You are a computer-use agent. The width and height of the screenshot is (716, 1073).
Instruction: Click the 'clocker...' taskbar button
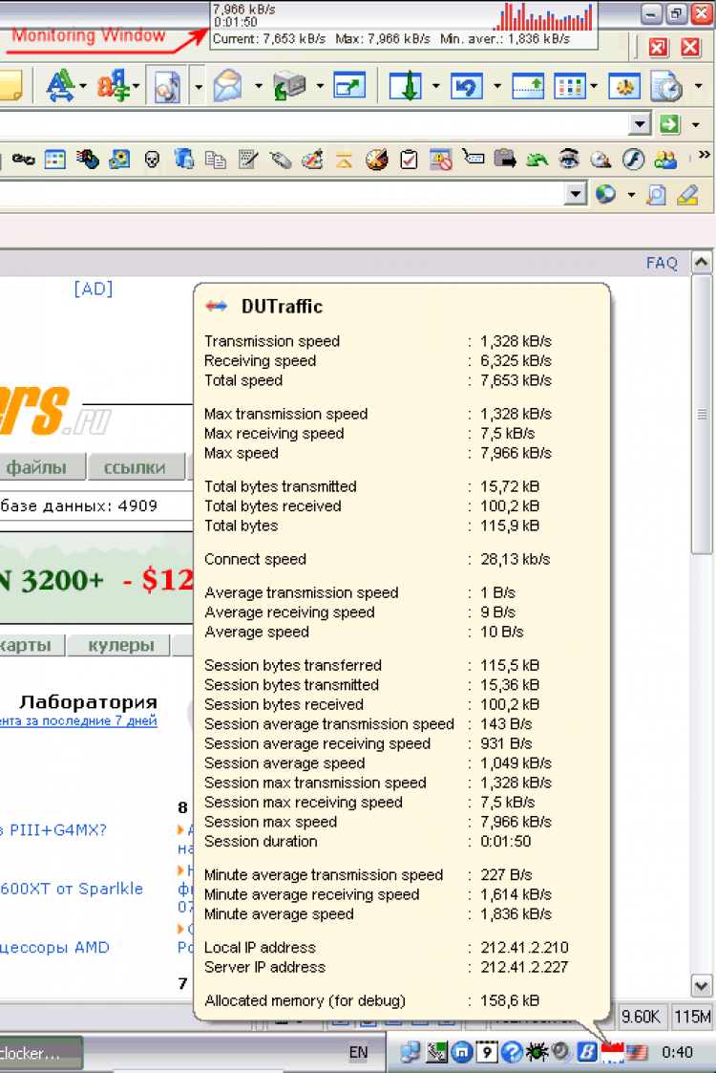(41, 1054)
